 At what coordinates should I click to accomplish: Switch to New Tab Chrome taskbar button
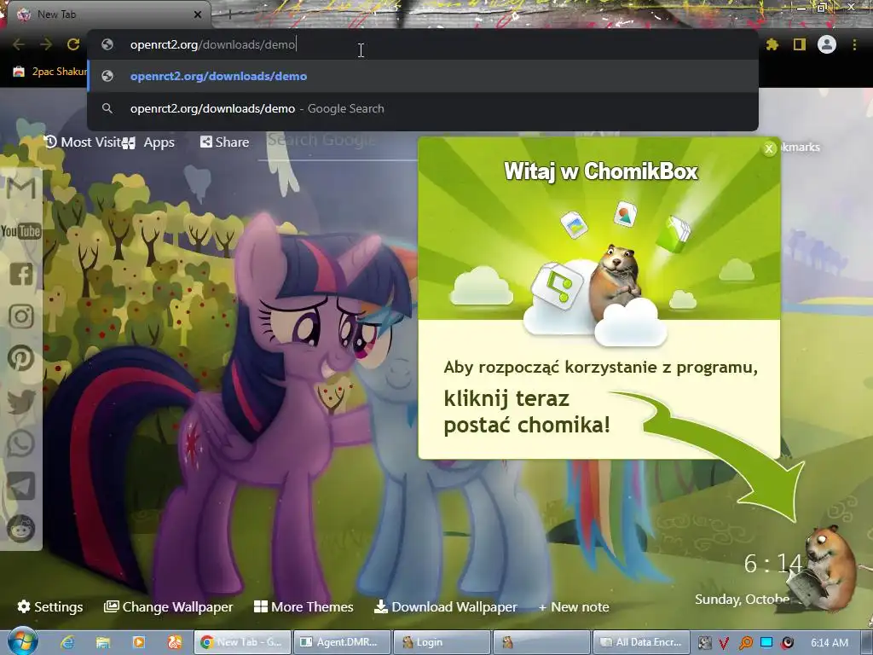tap(243, 642)
